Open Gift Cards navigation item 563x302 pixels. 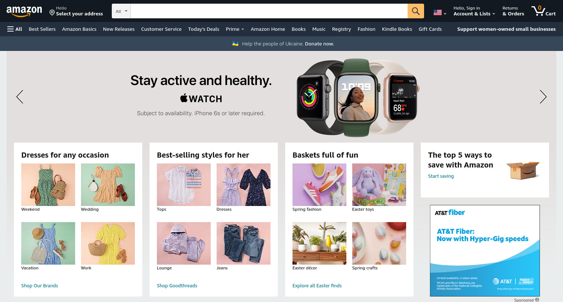click(x=430, y=29)
